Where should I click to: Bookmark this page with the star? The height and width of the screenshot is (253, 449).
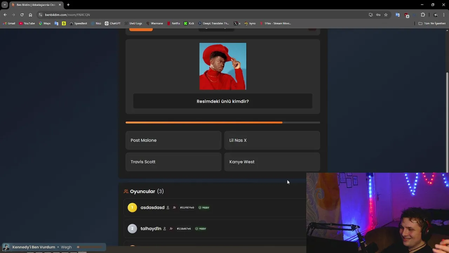386,15
